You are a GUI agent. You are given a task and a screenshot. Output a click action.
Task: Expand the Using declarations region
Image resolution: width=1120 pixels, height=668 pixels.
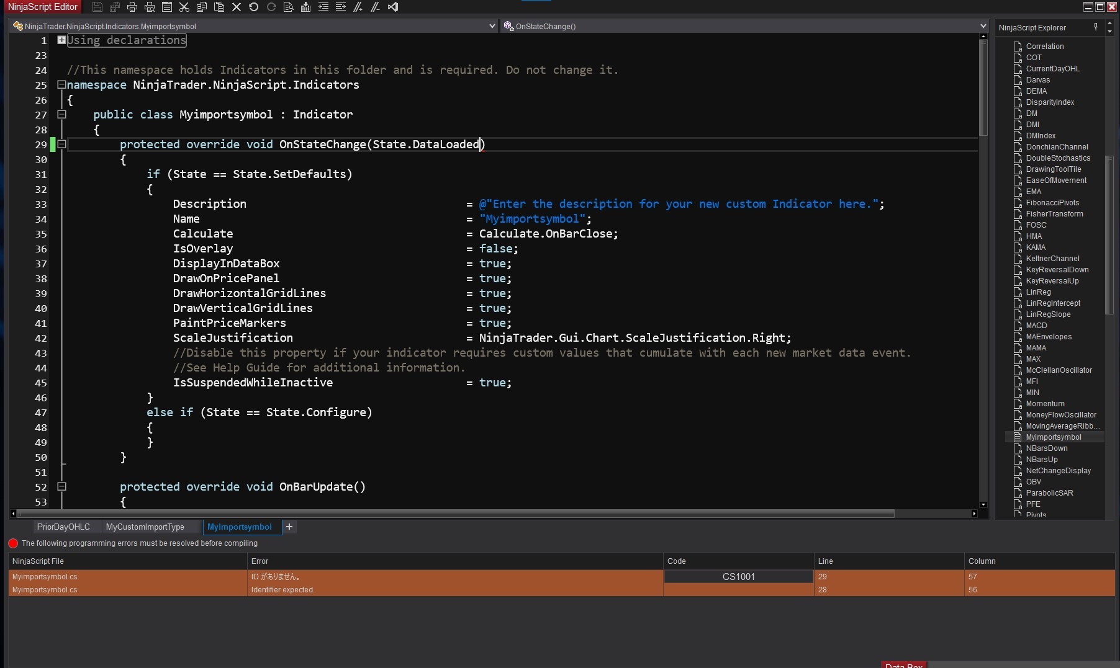point(61,40)
